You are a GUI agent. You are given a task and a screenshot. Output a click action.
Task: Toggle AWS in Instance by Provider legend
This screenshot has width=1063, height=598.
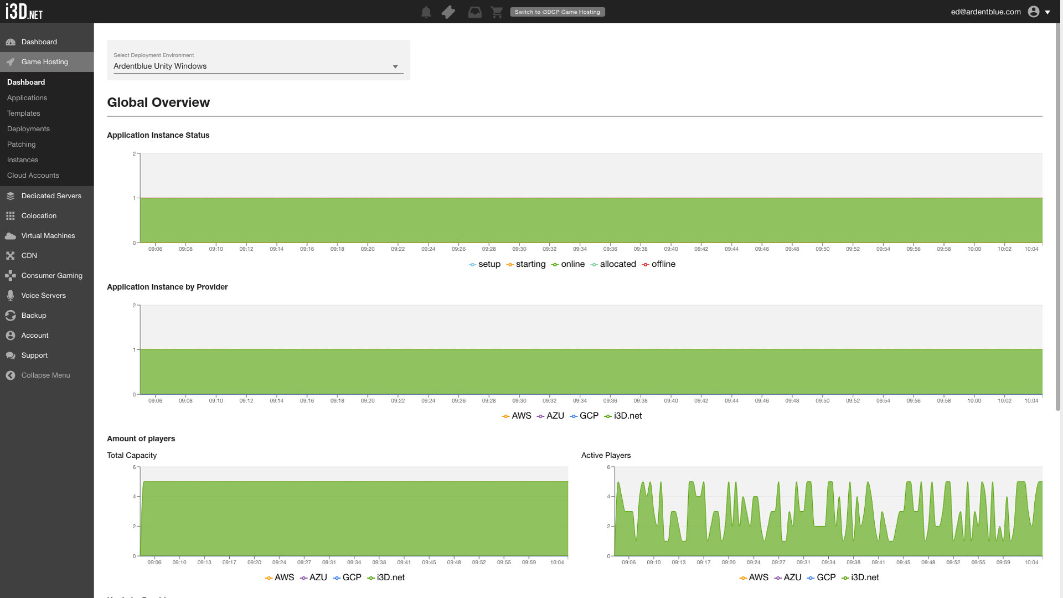click(517, 416)
